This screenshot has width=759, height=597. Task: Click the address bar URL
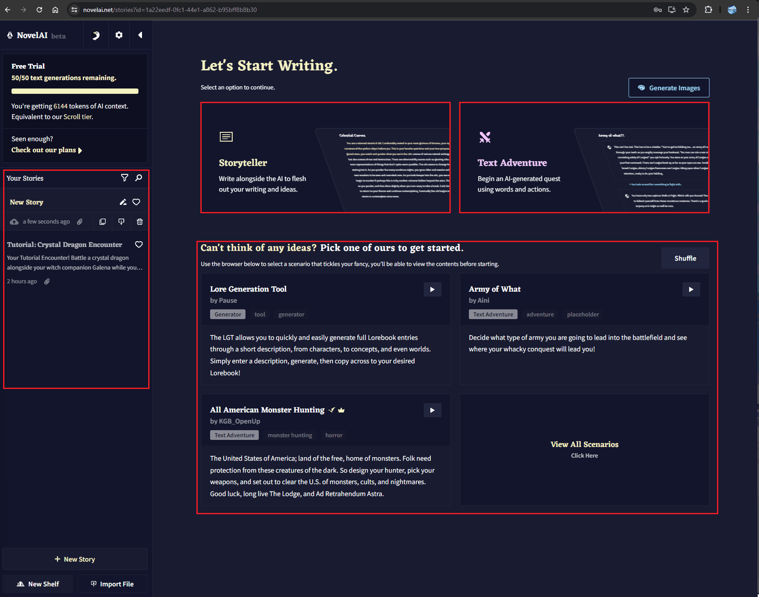pos(170,10)
